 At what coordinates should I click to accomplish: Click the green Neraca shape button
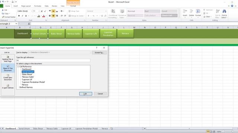[125, 34]
